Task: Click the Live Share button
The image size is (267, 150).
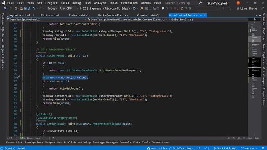Action: click(x=247, y=8)
